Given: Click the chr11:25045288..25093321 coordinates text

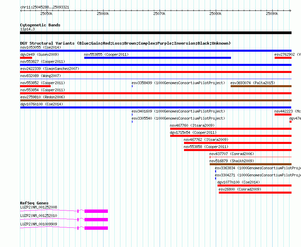Looking at the screenshot, I should click(x=45, y=7).
